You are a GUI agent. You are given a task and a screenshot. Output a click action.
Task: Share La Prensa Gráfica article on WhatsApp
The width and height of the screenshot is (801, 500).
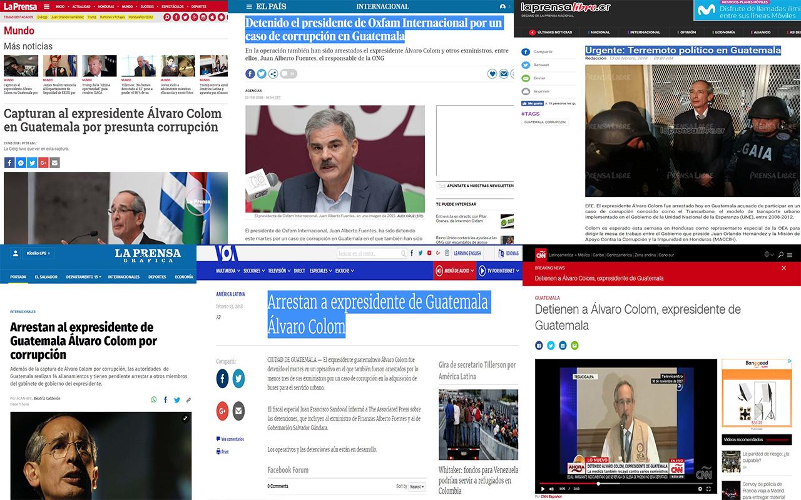coord(154,399)
